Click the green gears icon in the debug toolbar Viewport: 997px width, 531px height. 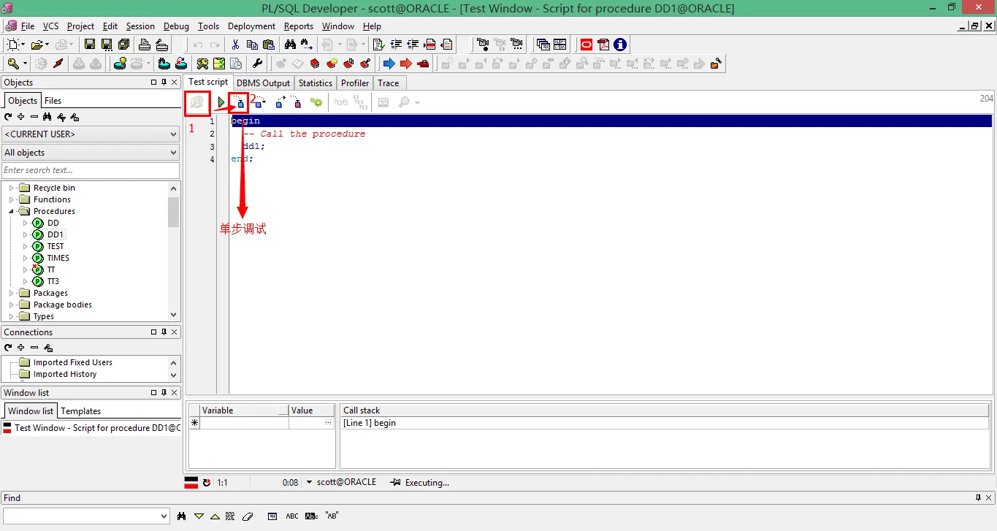(316, 102)
